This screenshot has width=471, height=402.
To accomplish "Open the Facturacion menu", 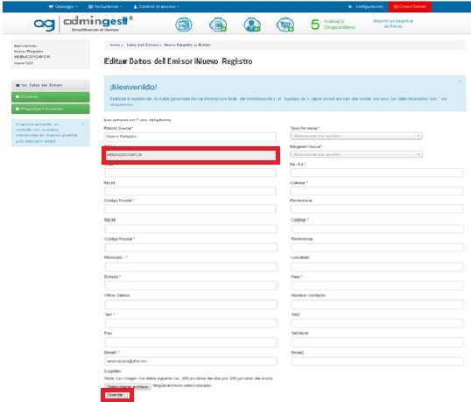I will (105, 6).
